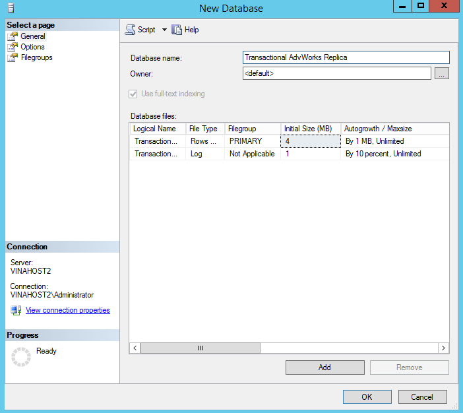Click the horizontal scrollbar right arrow
463x413 pixels.
[444, 348]
